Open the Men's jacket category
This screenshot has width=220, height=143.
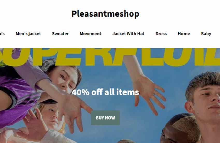click(x=28, y=34)
